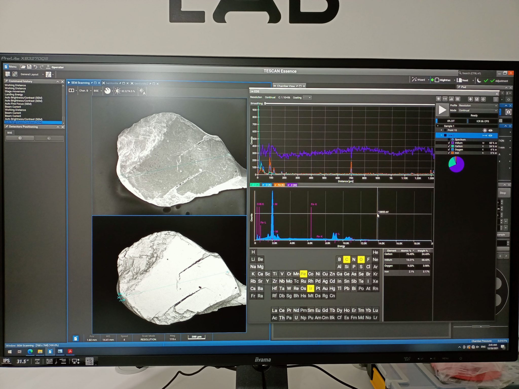The height and width of the screenshot is (389, 519).
Task: Click the Vent button
Action: [464, 80]
